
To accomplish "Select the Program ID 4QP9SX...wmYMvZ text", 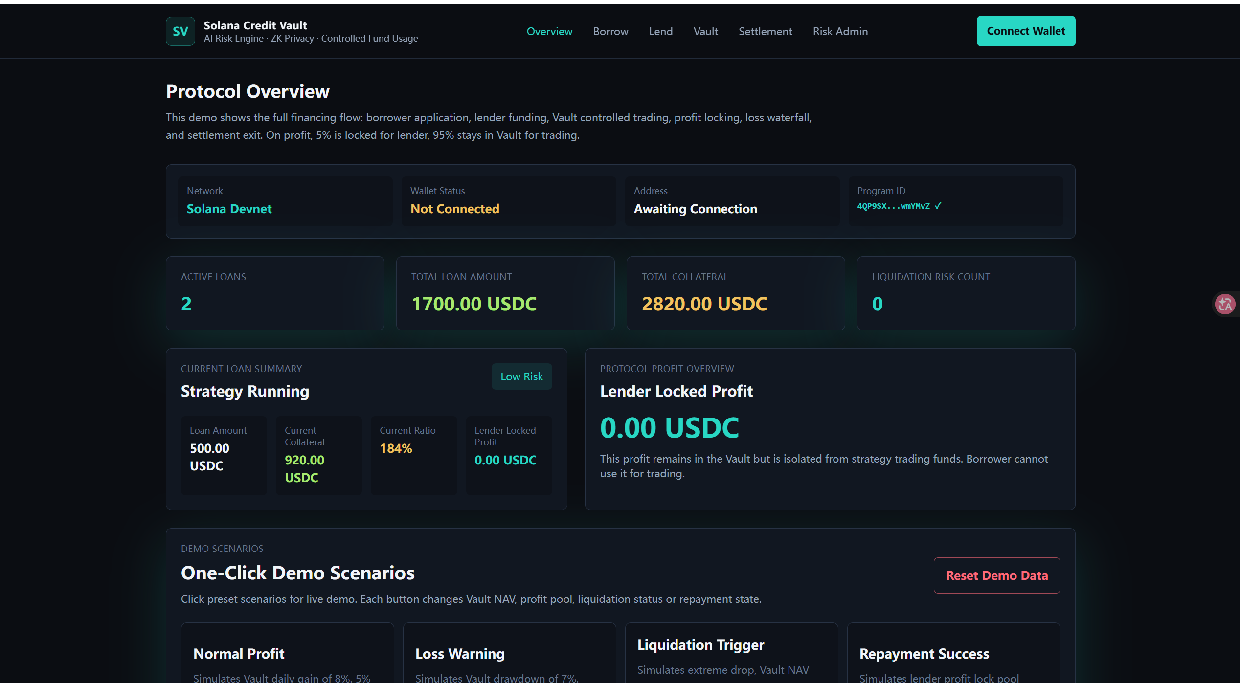I will 893,206.
